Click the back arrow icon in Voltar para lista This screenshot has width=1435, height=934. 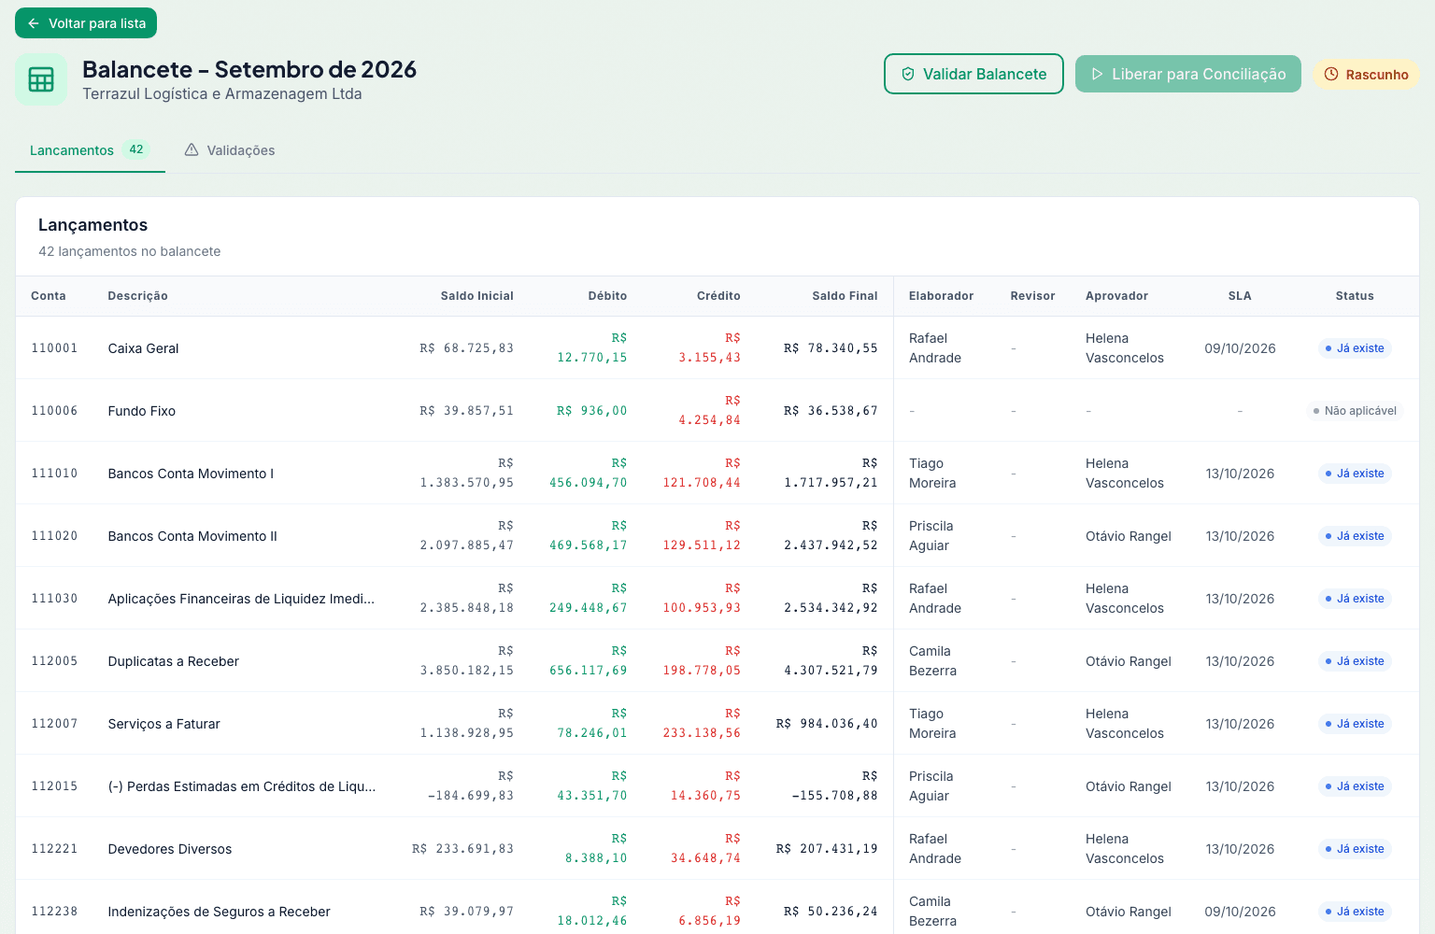(34, 23)
